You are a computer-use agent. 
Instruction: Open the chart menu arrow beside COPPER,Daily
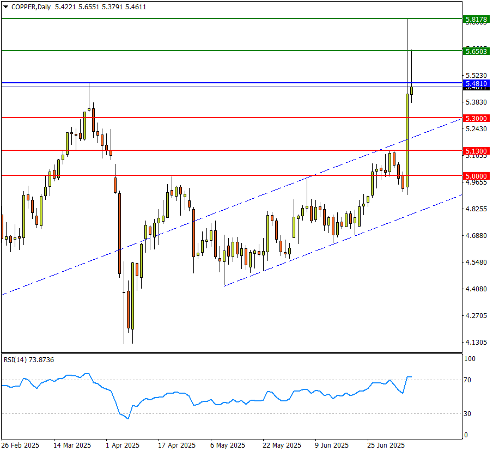pyautogui.click(x=5, y=7)
